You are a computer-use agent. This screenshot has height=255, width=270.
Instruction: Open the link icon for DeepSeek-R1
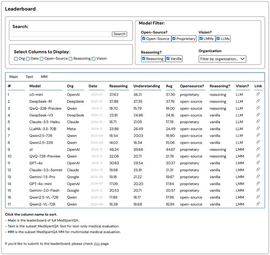(x=258, y=101)
